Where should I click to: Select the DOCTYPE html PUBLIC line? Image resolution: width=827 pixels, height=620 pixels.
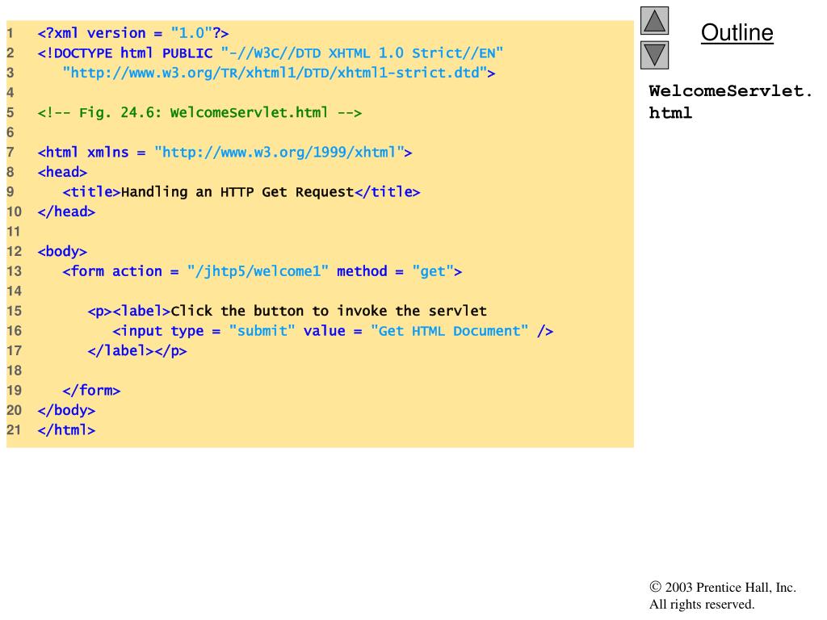click(x=270, y=53)
